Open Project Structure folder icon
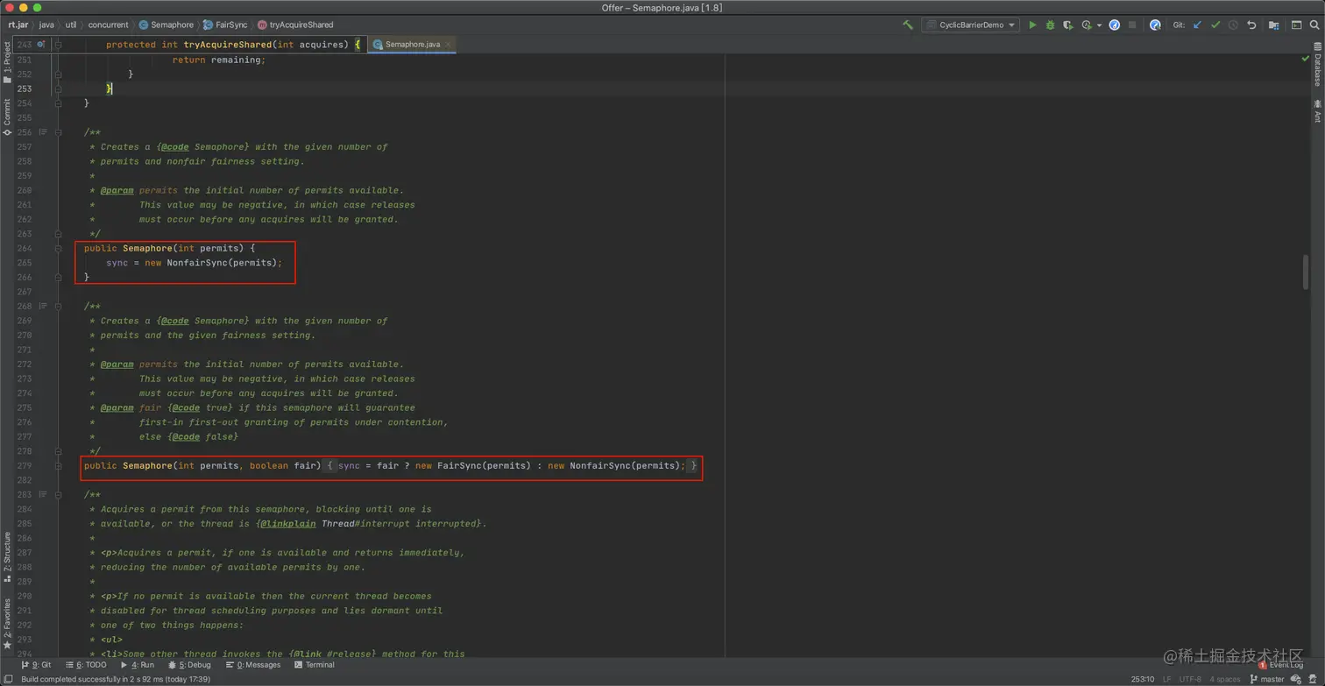This screenshot has width=1325, height=686. [1274, 25]
